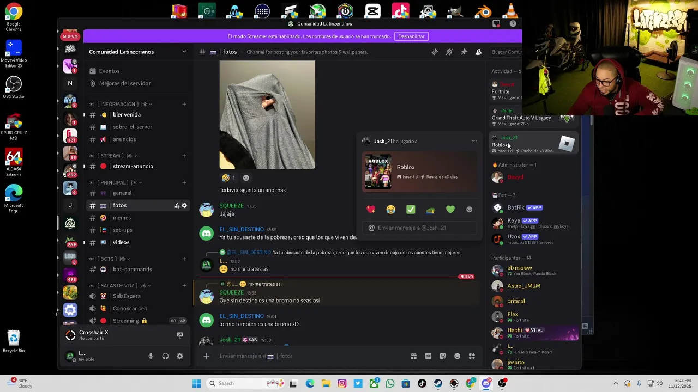698x392 pixels.
Task: Open the anuncios channel
Action: [x=139, y=139]
